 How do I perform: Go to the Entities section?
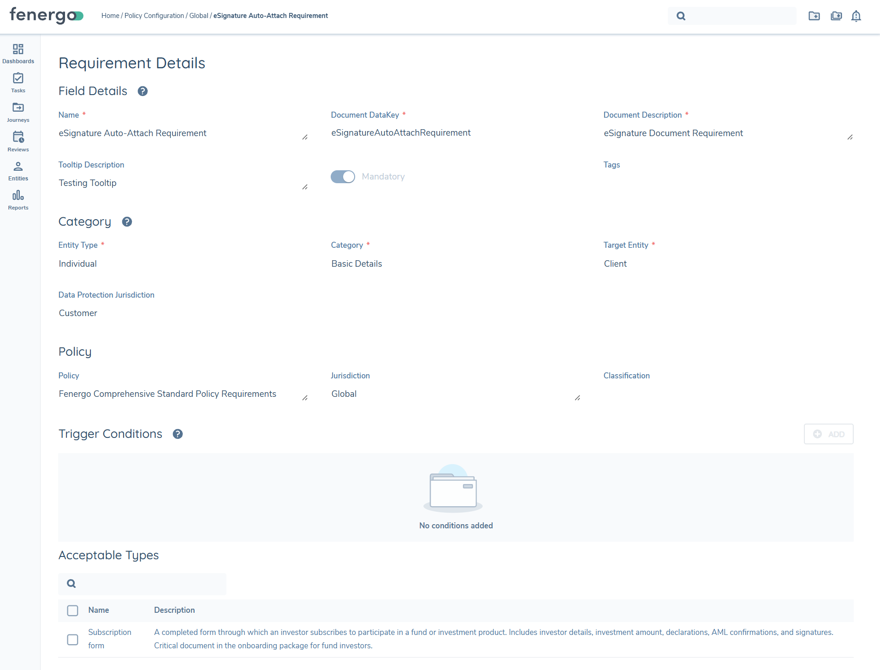(18, 170)
